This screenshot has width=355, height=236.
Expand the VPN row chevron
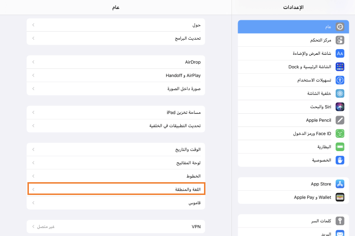pyautogui.click(x=33, y=226)
